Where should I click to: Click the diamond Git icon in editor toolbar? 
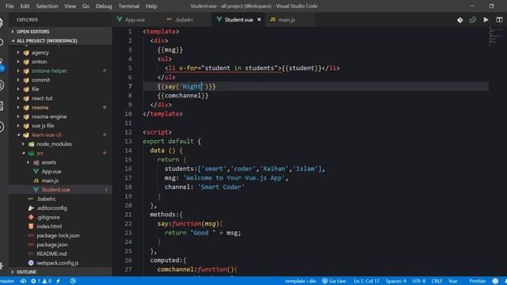[x=459, y=20]
